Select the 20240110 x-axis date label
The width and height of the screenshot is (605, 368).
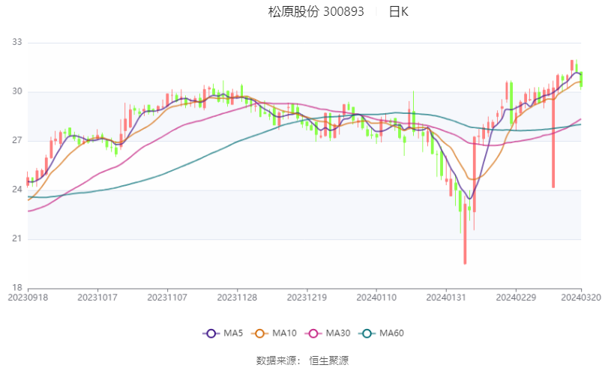coord(376,298)
